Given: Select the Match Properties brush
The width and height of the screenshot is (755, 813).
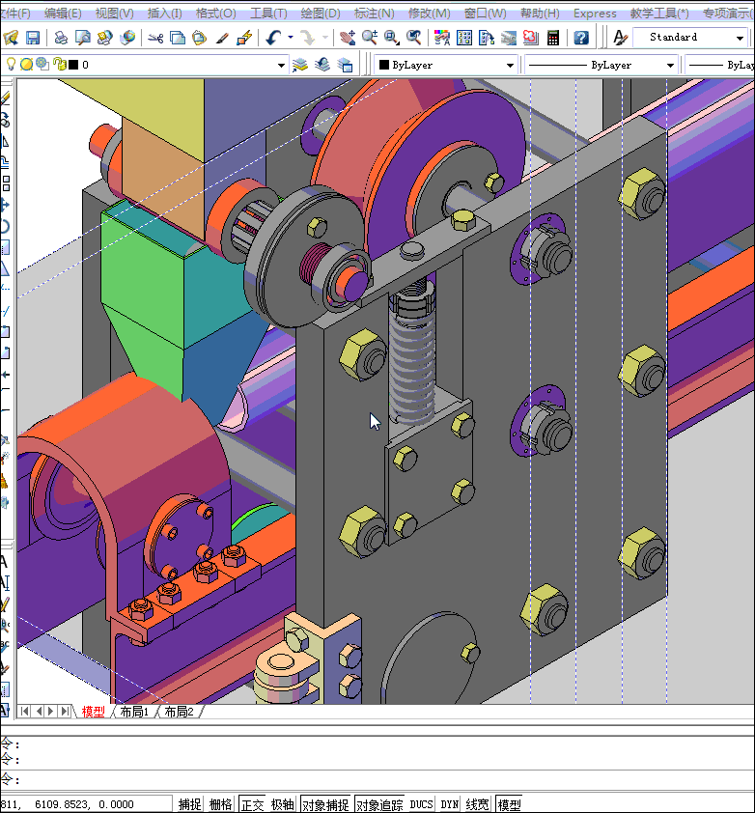Looking at the screenshot, I should 222,38.
